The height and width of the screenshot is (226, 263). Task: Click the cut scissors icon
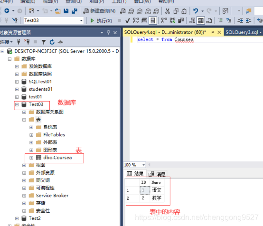[167, 11]
